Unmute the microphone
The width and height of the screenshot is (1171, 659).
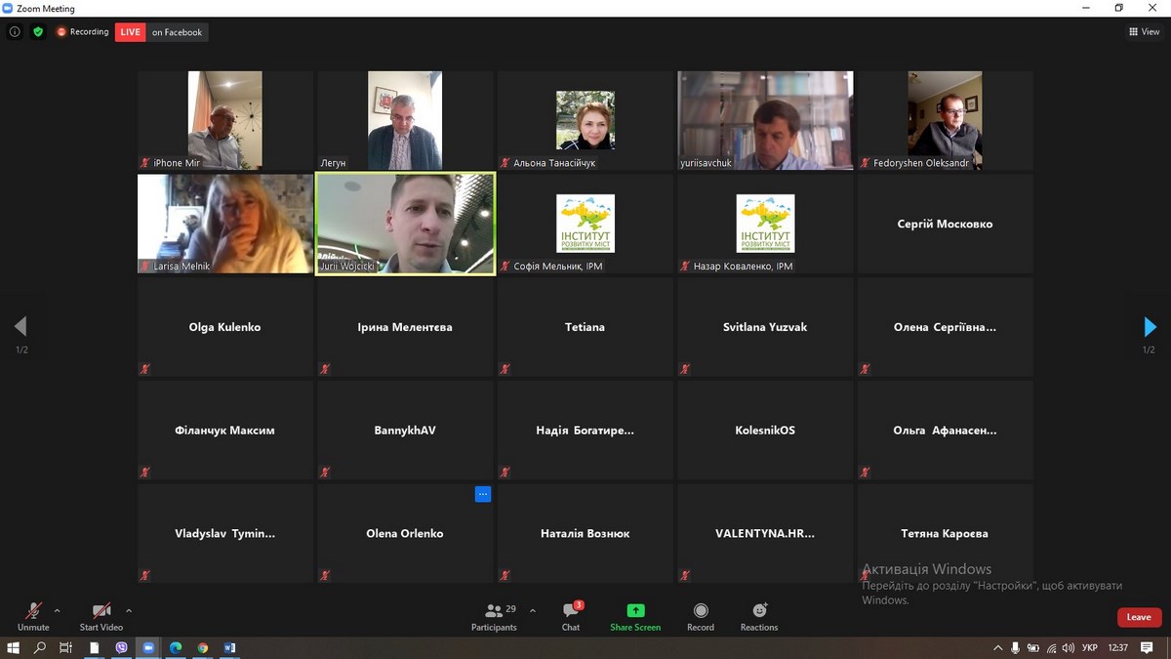point(33,615)
